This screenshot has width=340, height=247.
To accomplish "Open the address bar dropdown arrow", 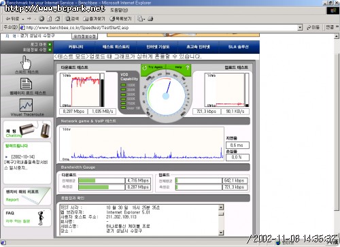I will 300,28.
